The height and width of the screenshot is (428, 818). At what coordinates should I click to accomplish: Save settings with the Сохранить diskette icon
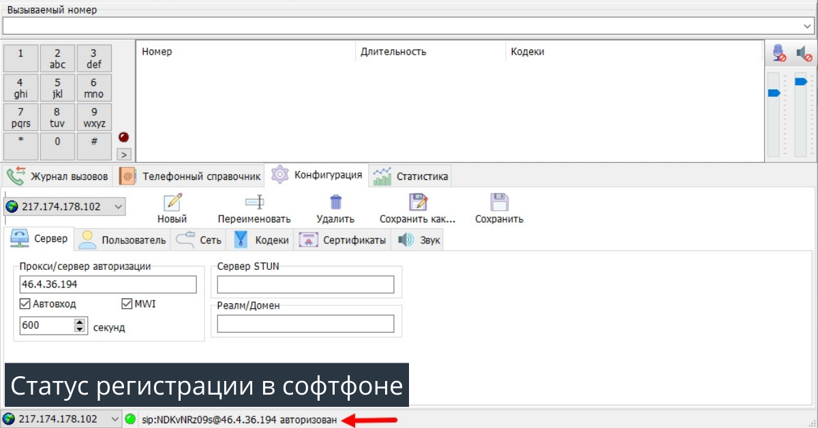click(x=498, y=202)
